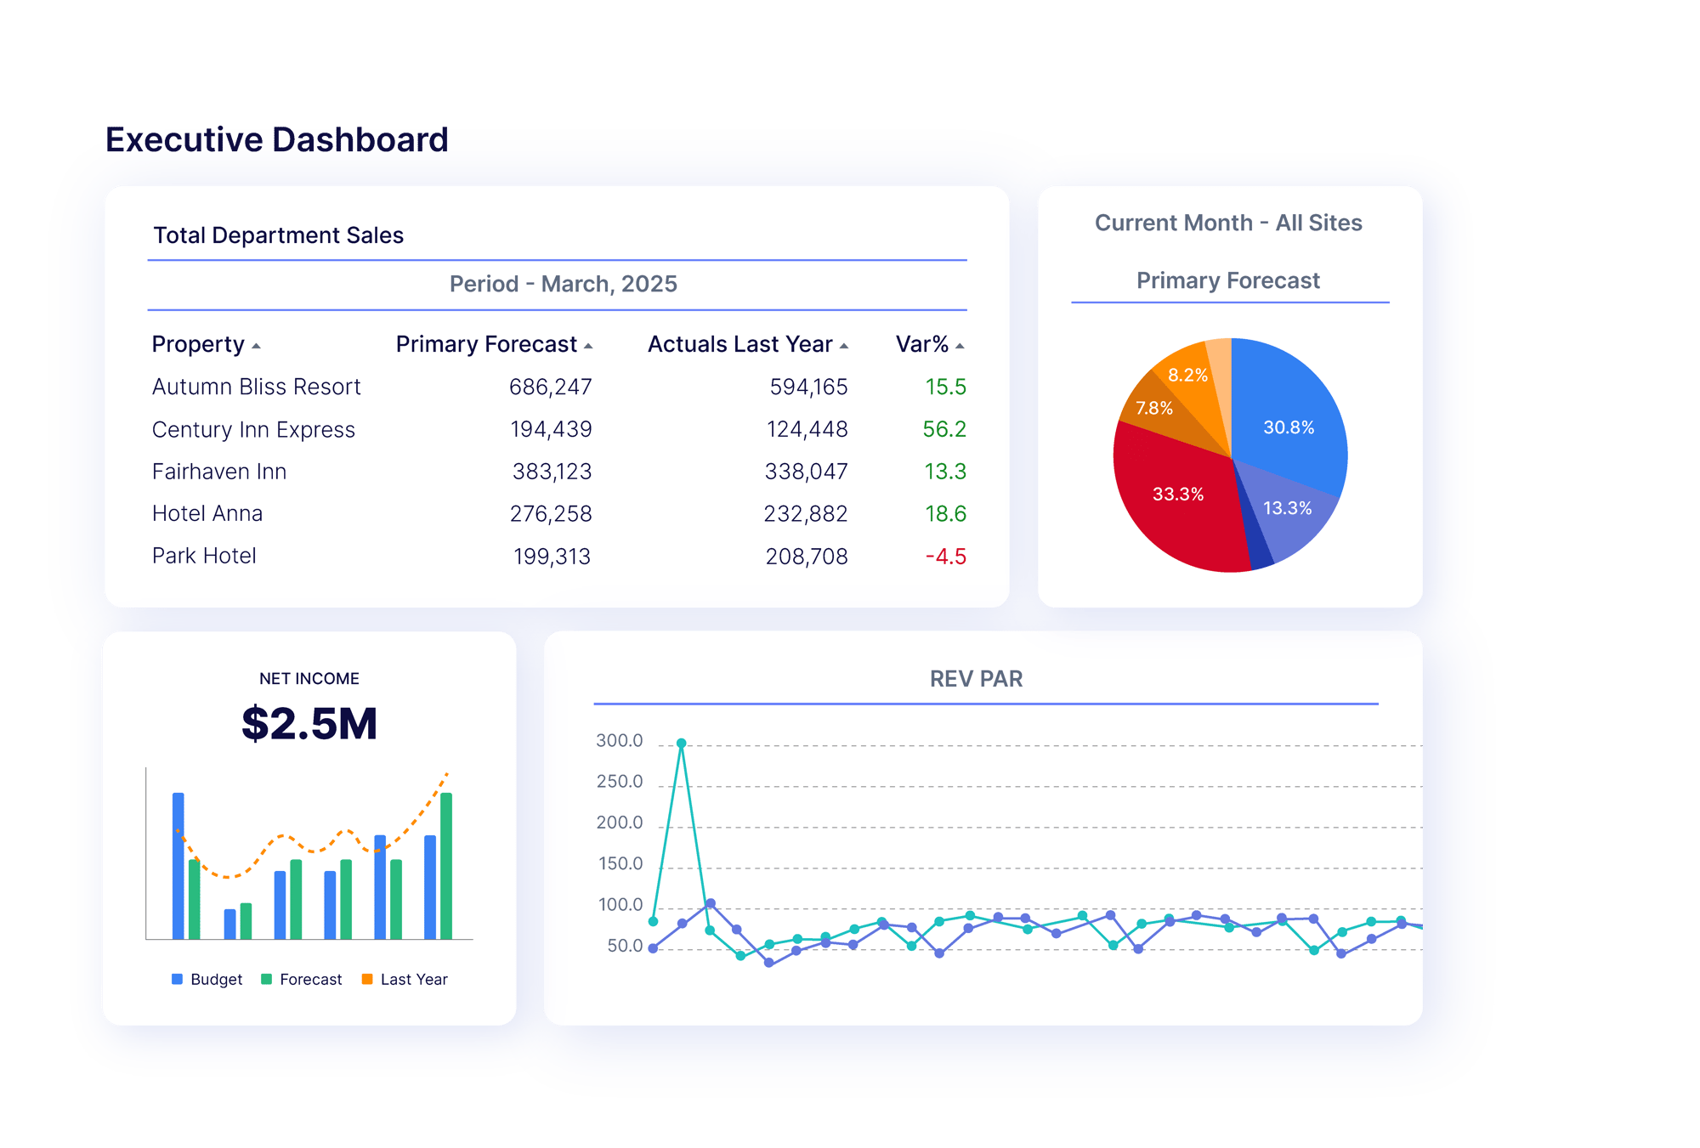
Task: Click the red 33.3% pie slice
Action: 1178,494
